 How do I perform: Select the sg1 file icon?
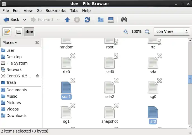click(x=66, y=112)
